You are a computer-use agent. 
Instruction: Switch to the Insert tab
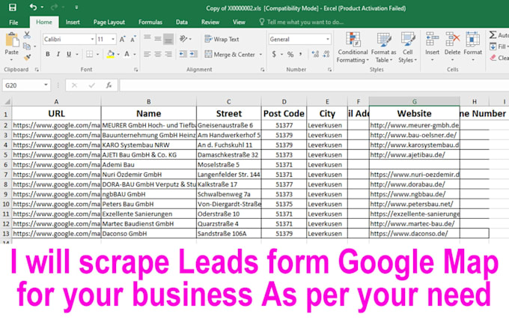[x=73, y=22]
